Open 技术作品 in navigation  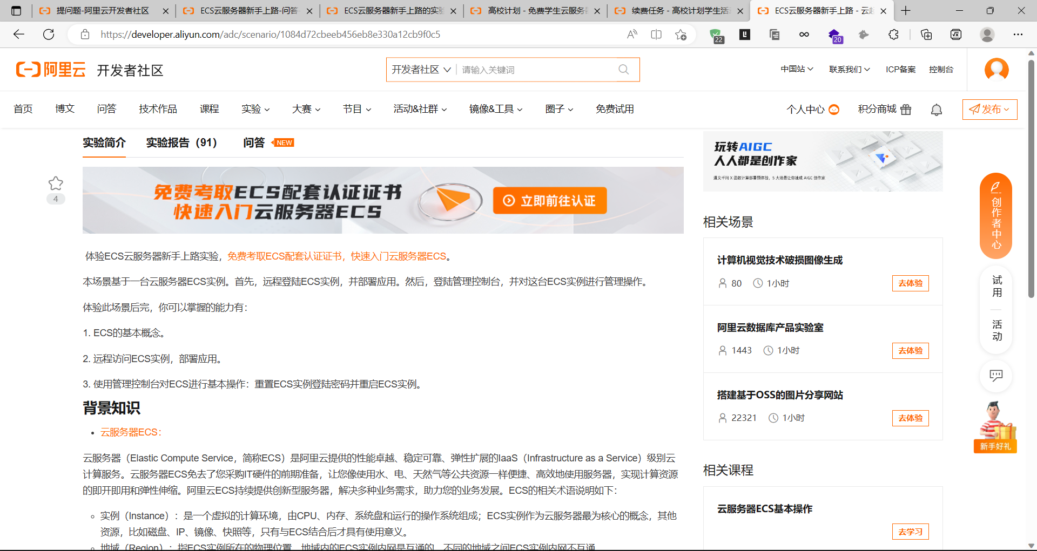pyautogui.click(x=158, y=109)
